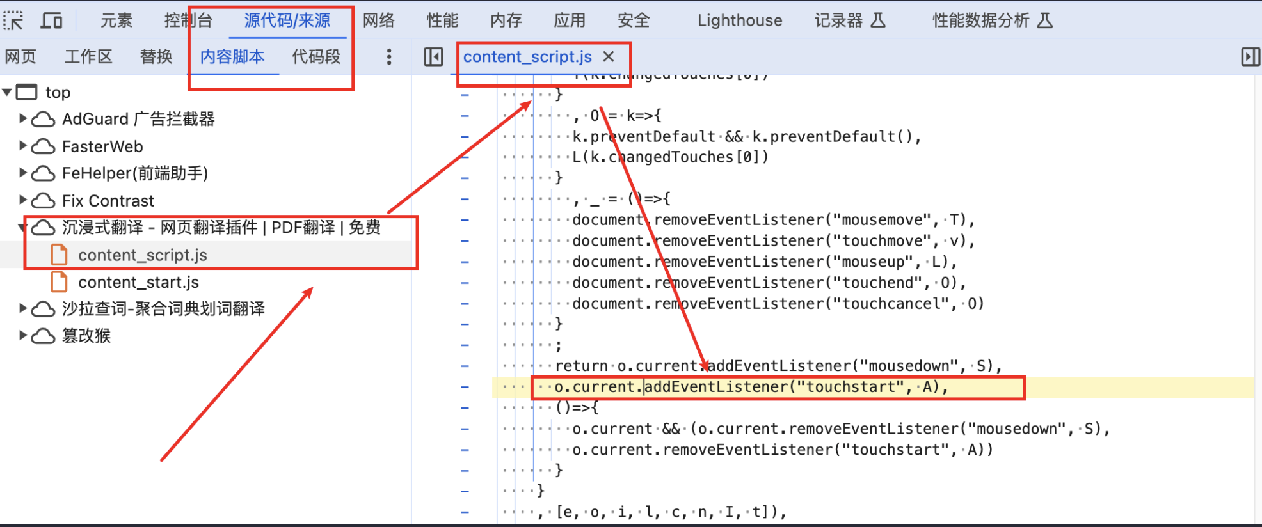Click the top frame icon
The width and height of the screenshot is (1262, 527).
click(27, 92)
